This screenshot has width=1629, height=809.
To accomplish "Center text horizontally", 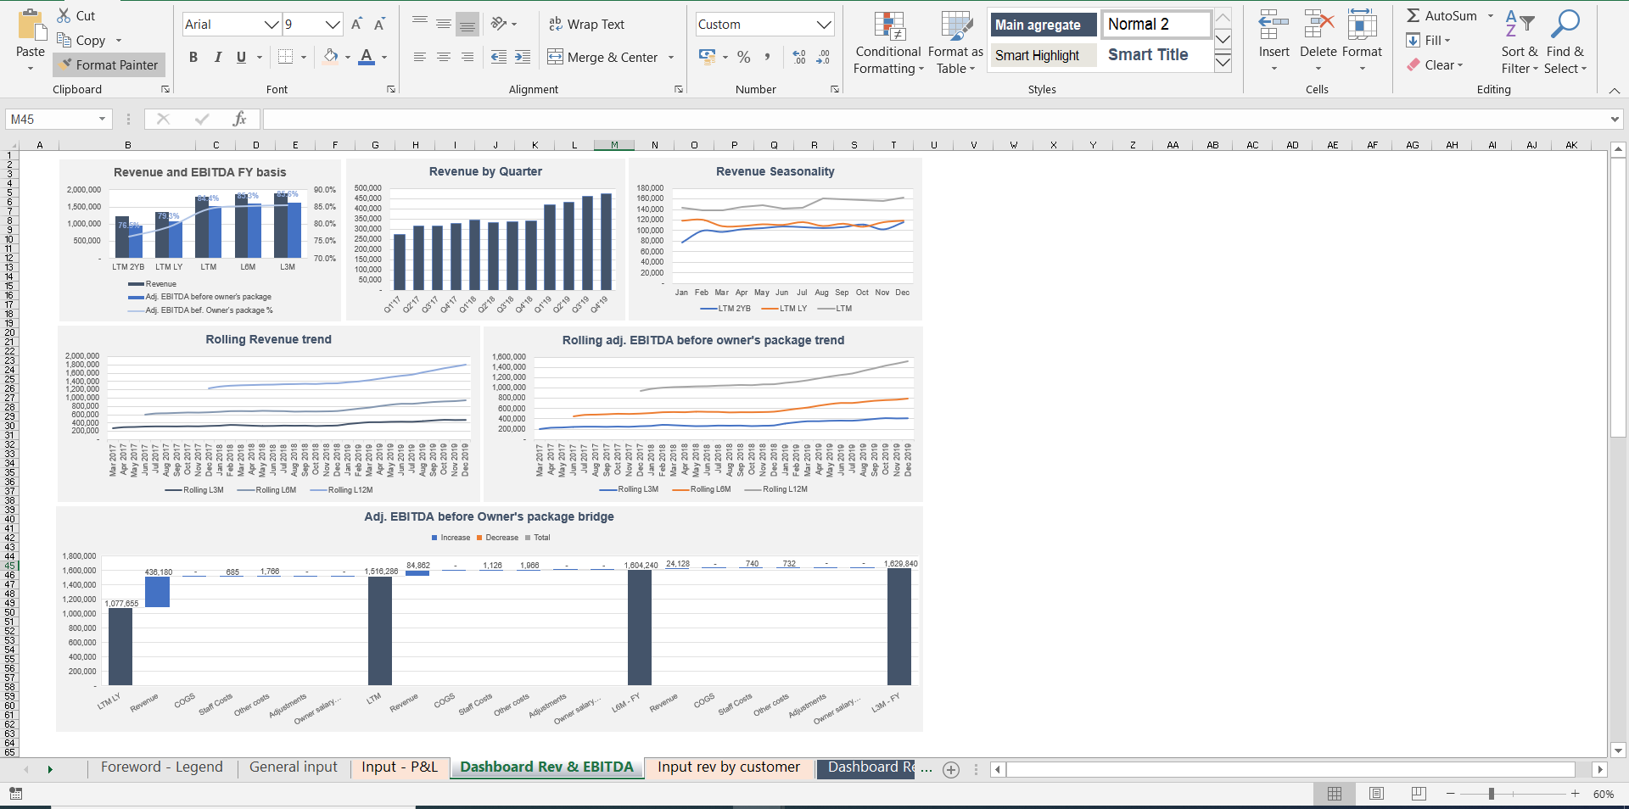I will point(444,57).
